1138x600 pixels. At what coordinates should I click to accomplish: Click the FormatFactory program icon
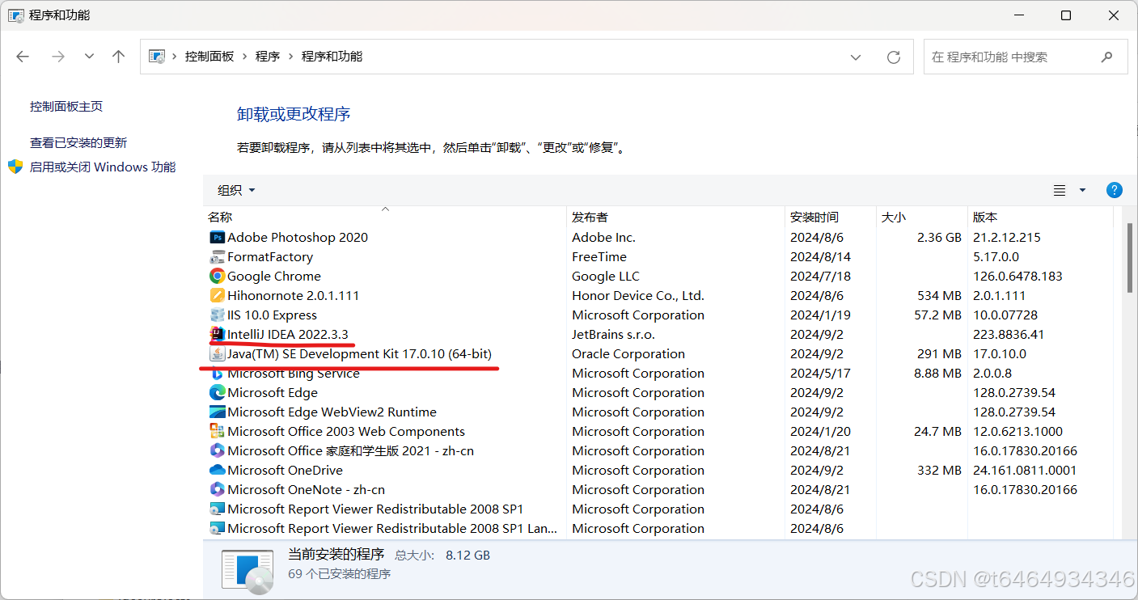coord(216,256)
